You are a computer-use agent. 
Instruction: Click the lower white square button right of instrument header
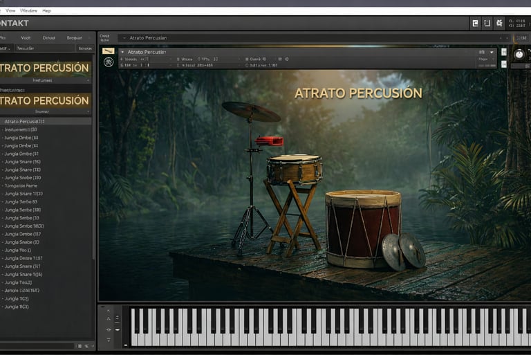point(504,64)
